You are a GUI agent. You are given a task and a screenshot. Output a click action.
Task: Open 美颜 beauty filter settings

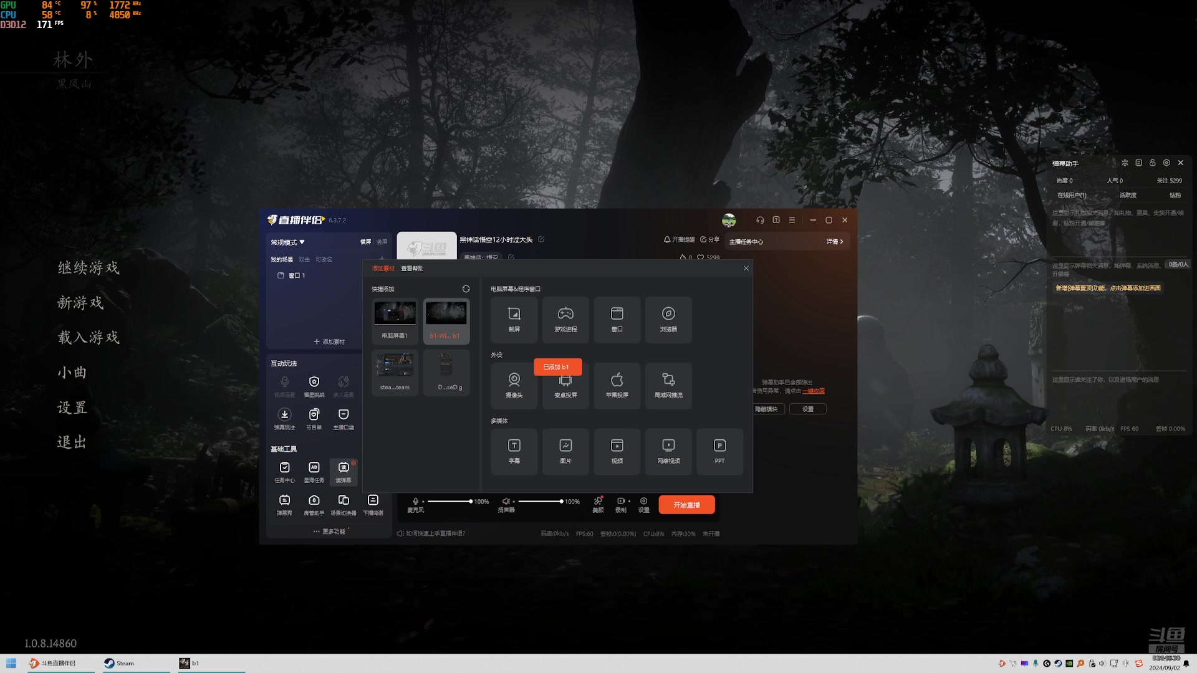598,505
